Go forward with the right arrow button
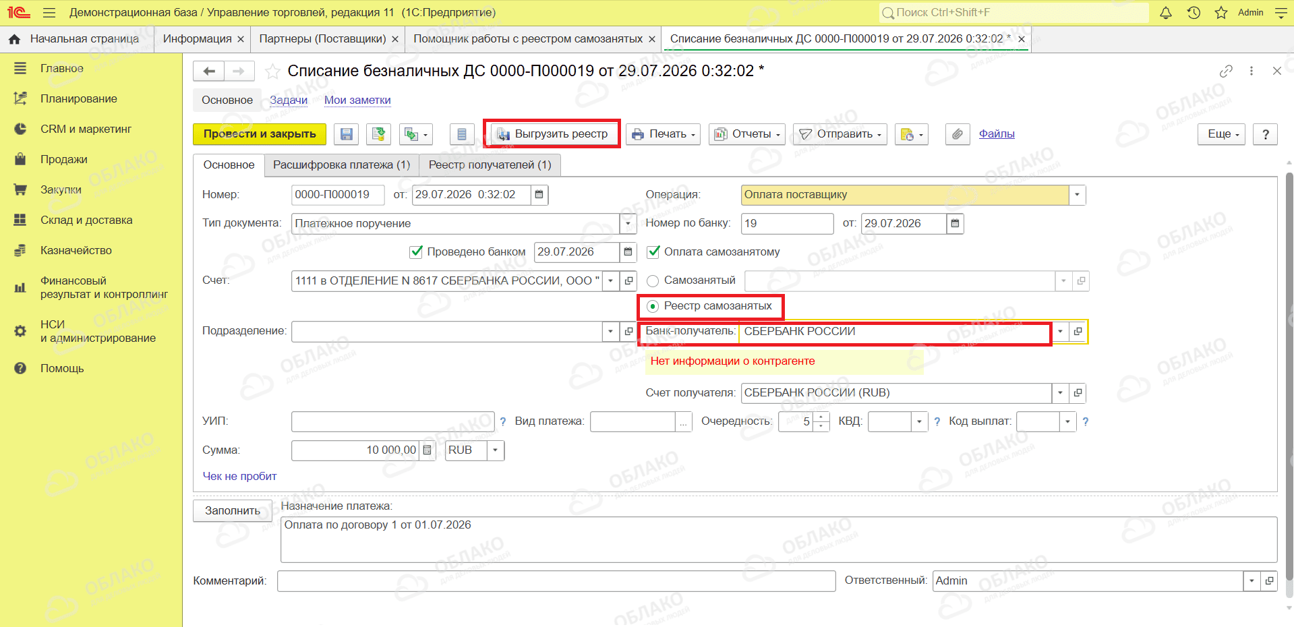The image size is (1294, 627). pyautogui.click(x=239, y=71)
